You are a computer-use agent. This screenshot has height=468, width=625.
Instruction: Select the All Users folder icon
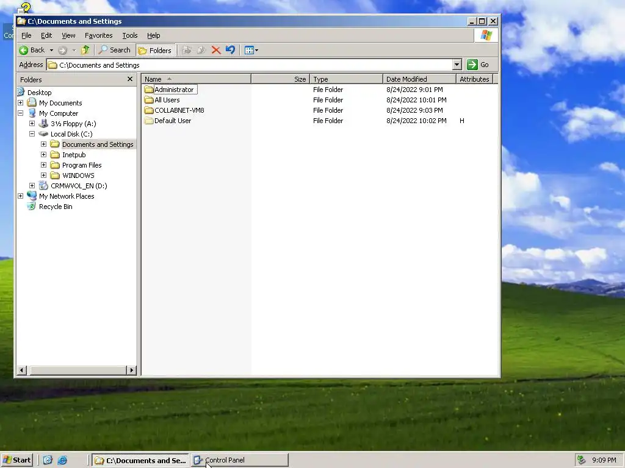149,100
